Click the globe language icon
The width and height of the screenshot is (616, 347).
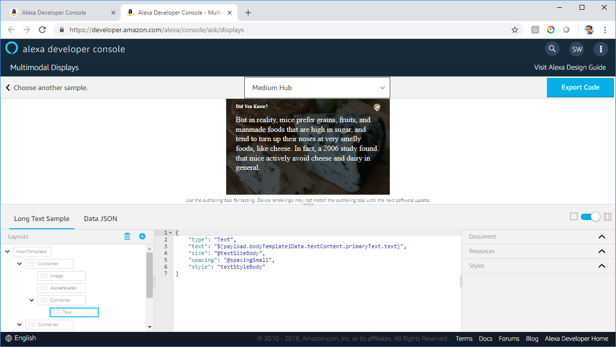tap(9, 338)
